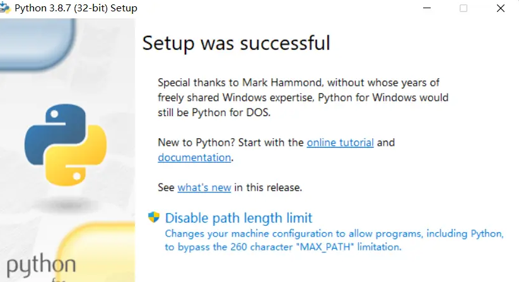519x282 pixels.
Task: Close the Python Setup window
Action: (x=501, y=8)
